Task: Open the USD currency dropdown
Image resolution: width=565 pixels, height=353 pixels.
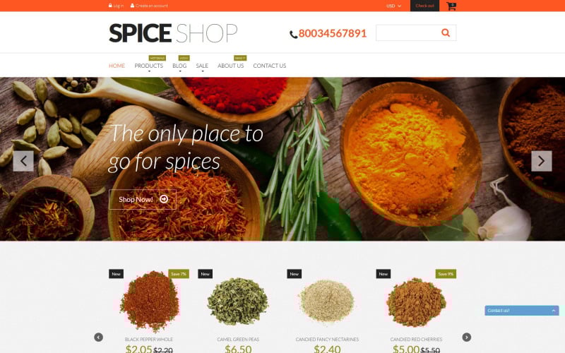Action: click(x=393, y=6)
